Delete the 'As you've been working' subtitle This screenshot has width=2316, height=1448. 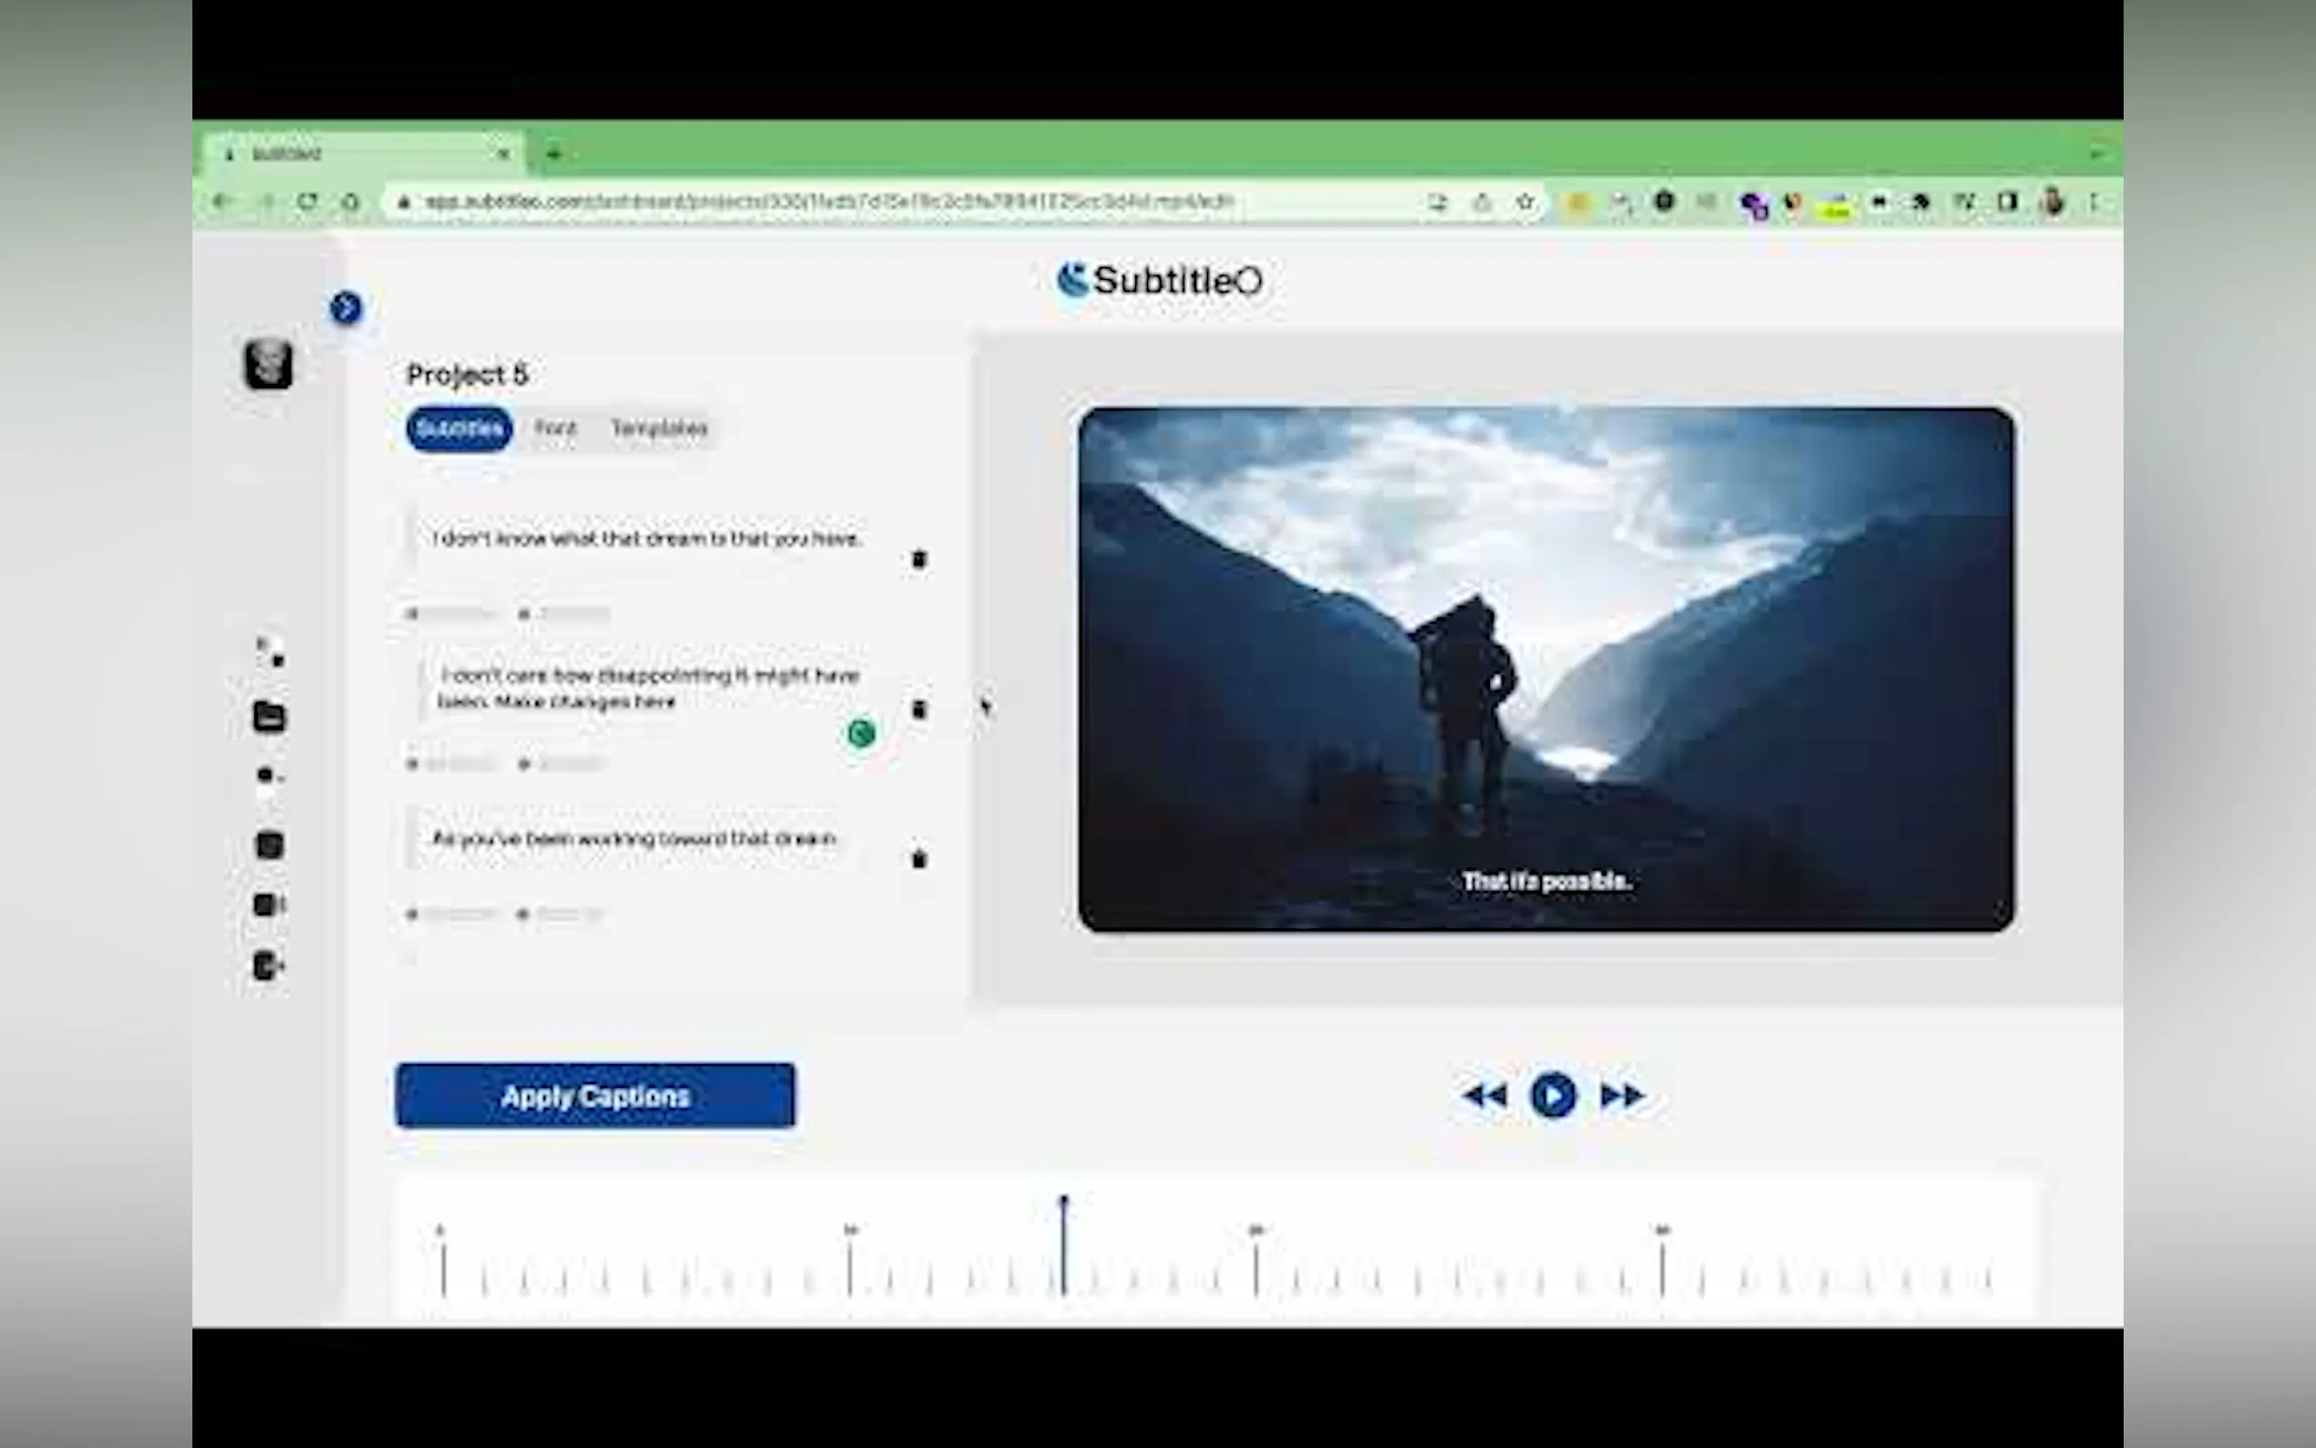[x=918, y=859]
